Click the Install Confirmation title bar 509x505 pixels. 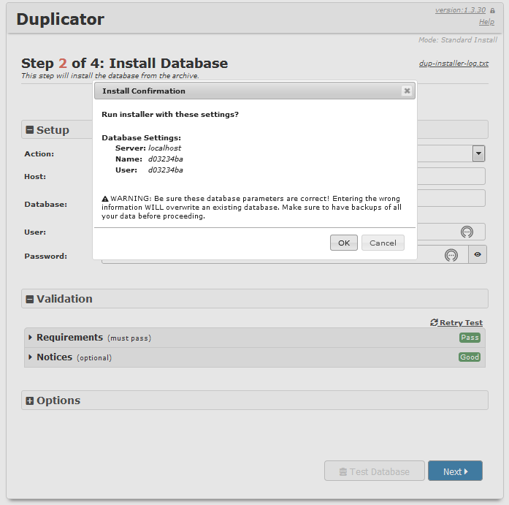(254, 91)
